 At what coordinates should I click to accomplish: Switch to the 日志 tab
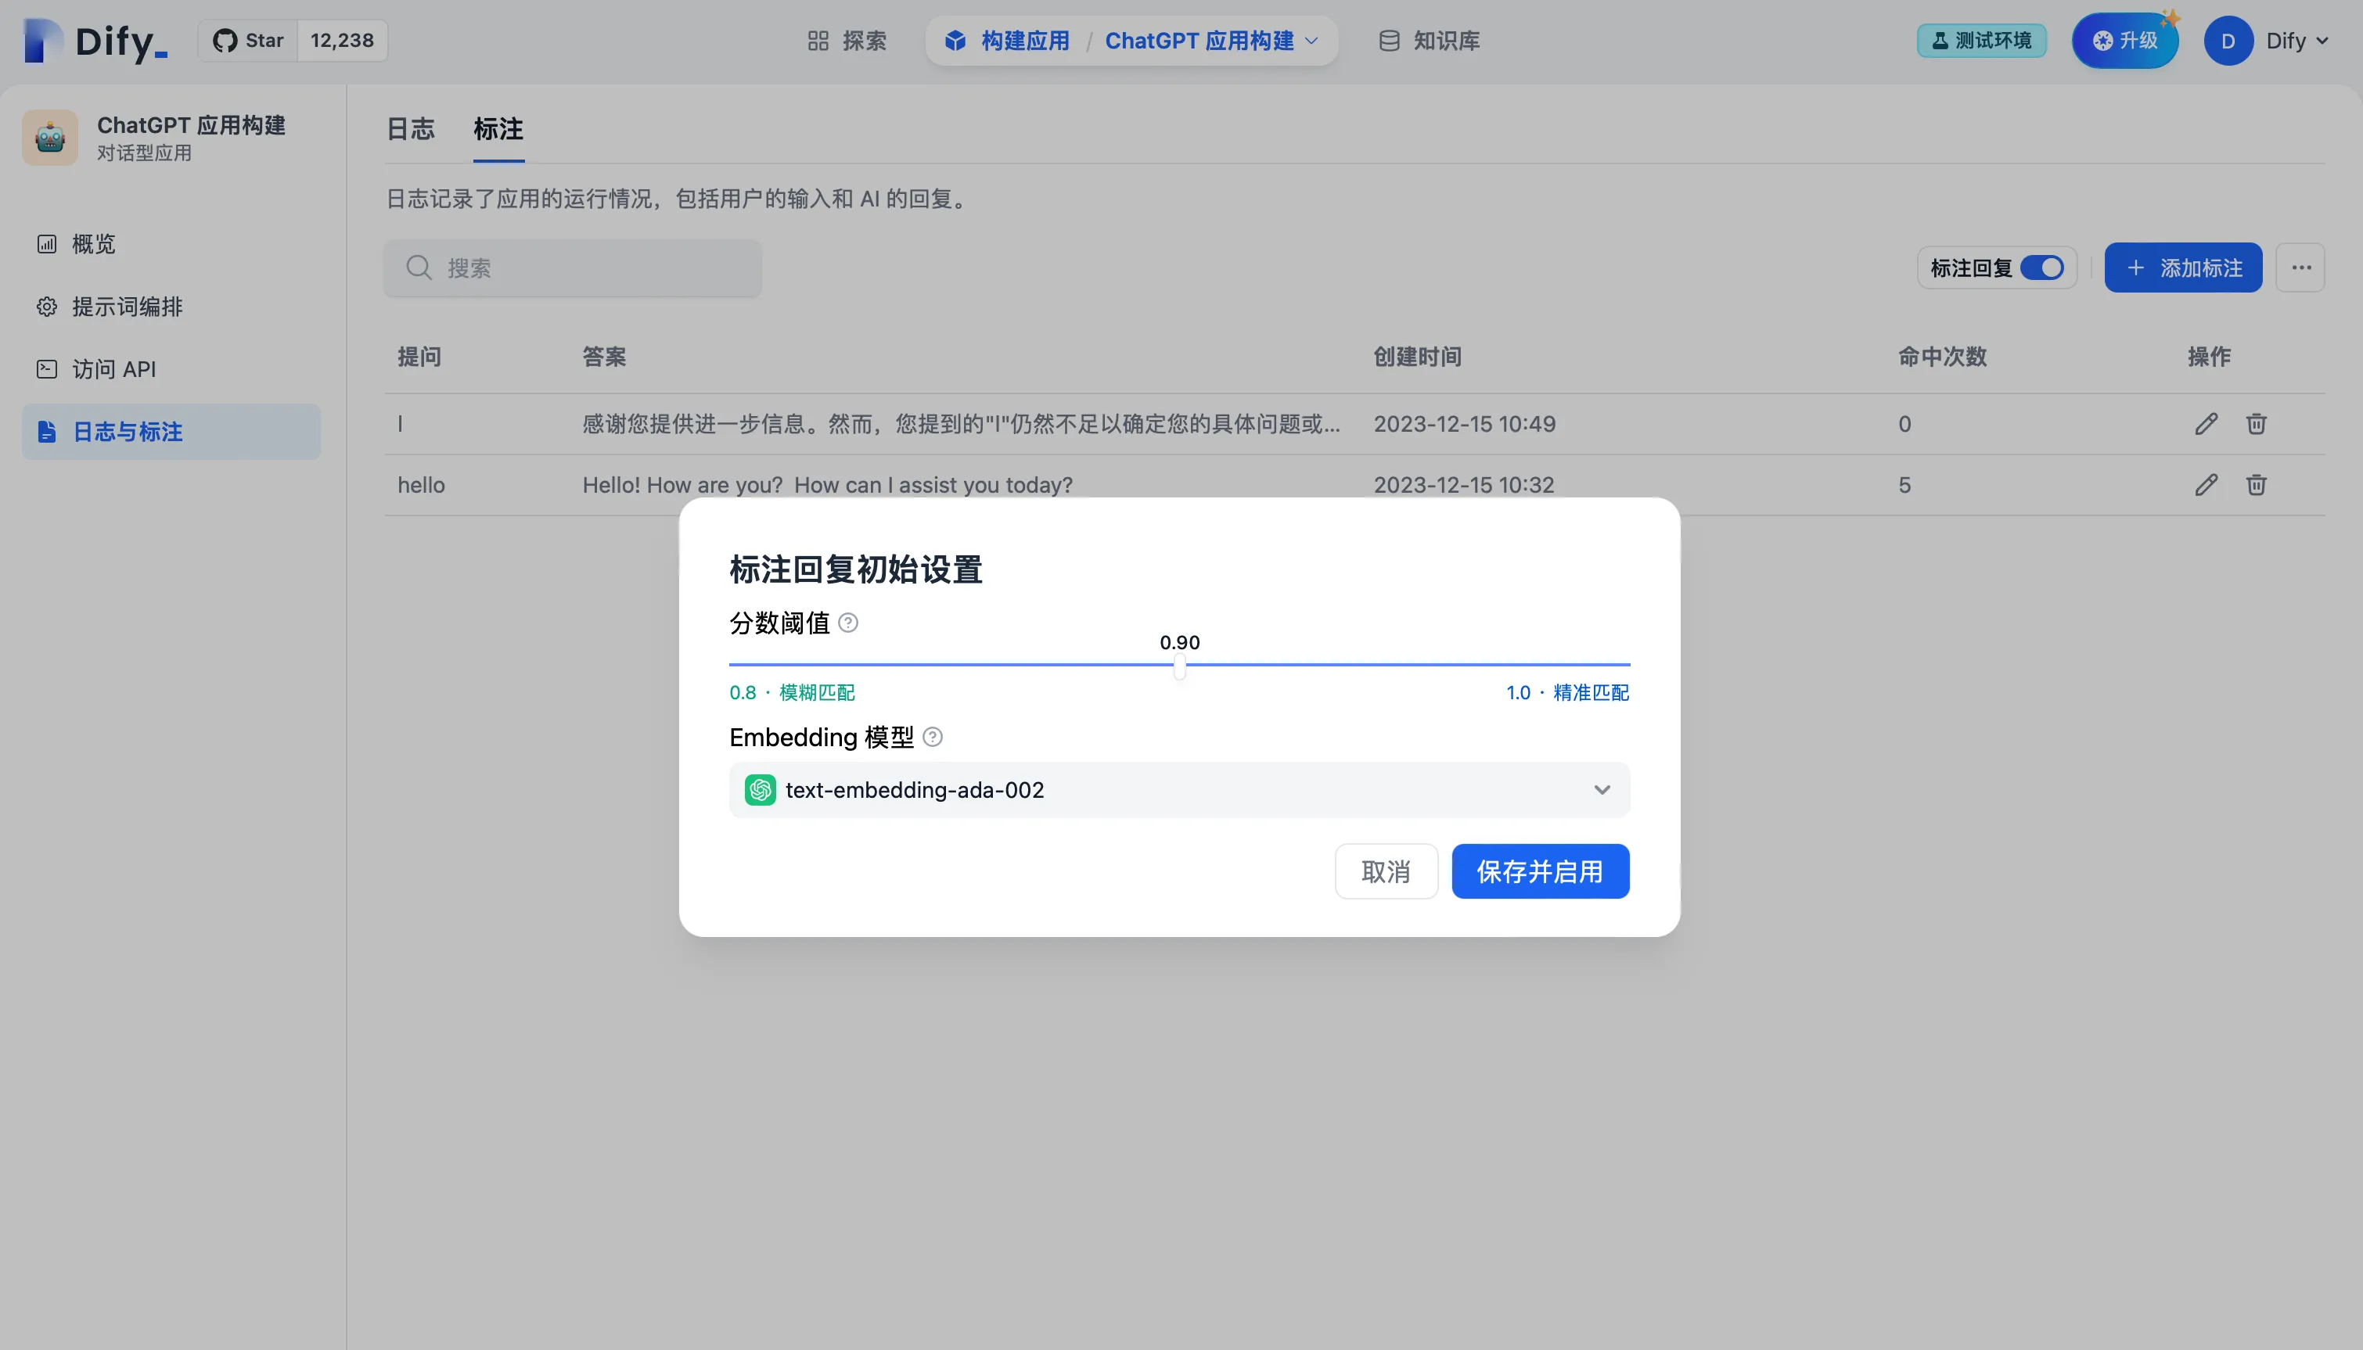point(410,129)
